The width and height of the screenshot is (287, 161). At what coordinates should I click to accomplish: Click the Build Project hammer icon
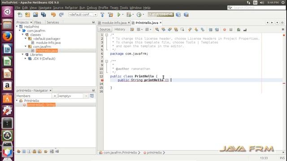(x=102, y=15)
